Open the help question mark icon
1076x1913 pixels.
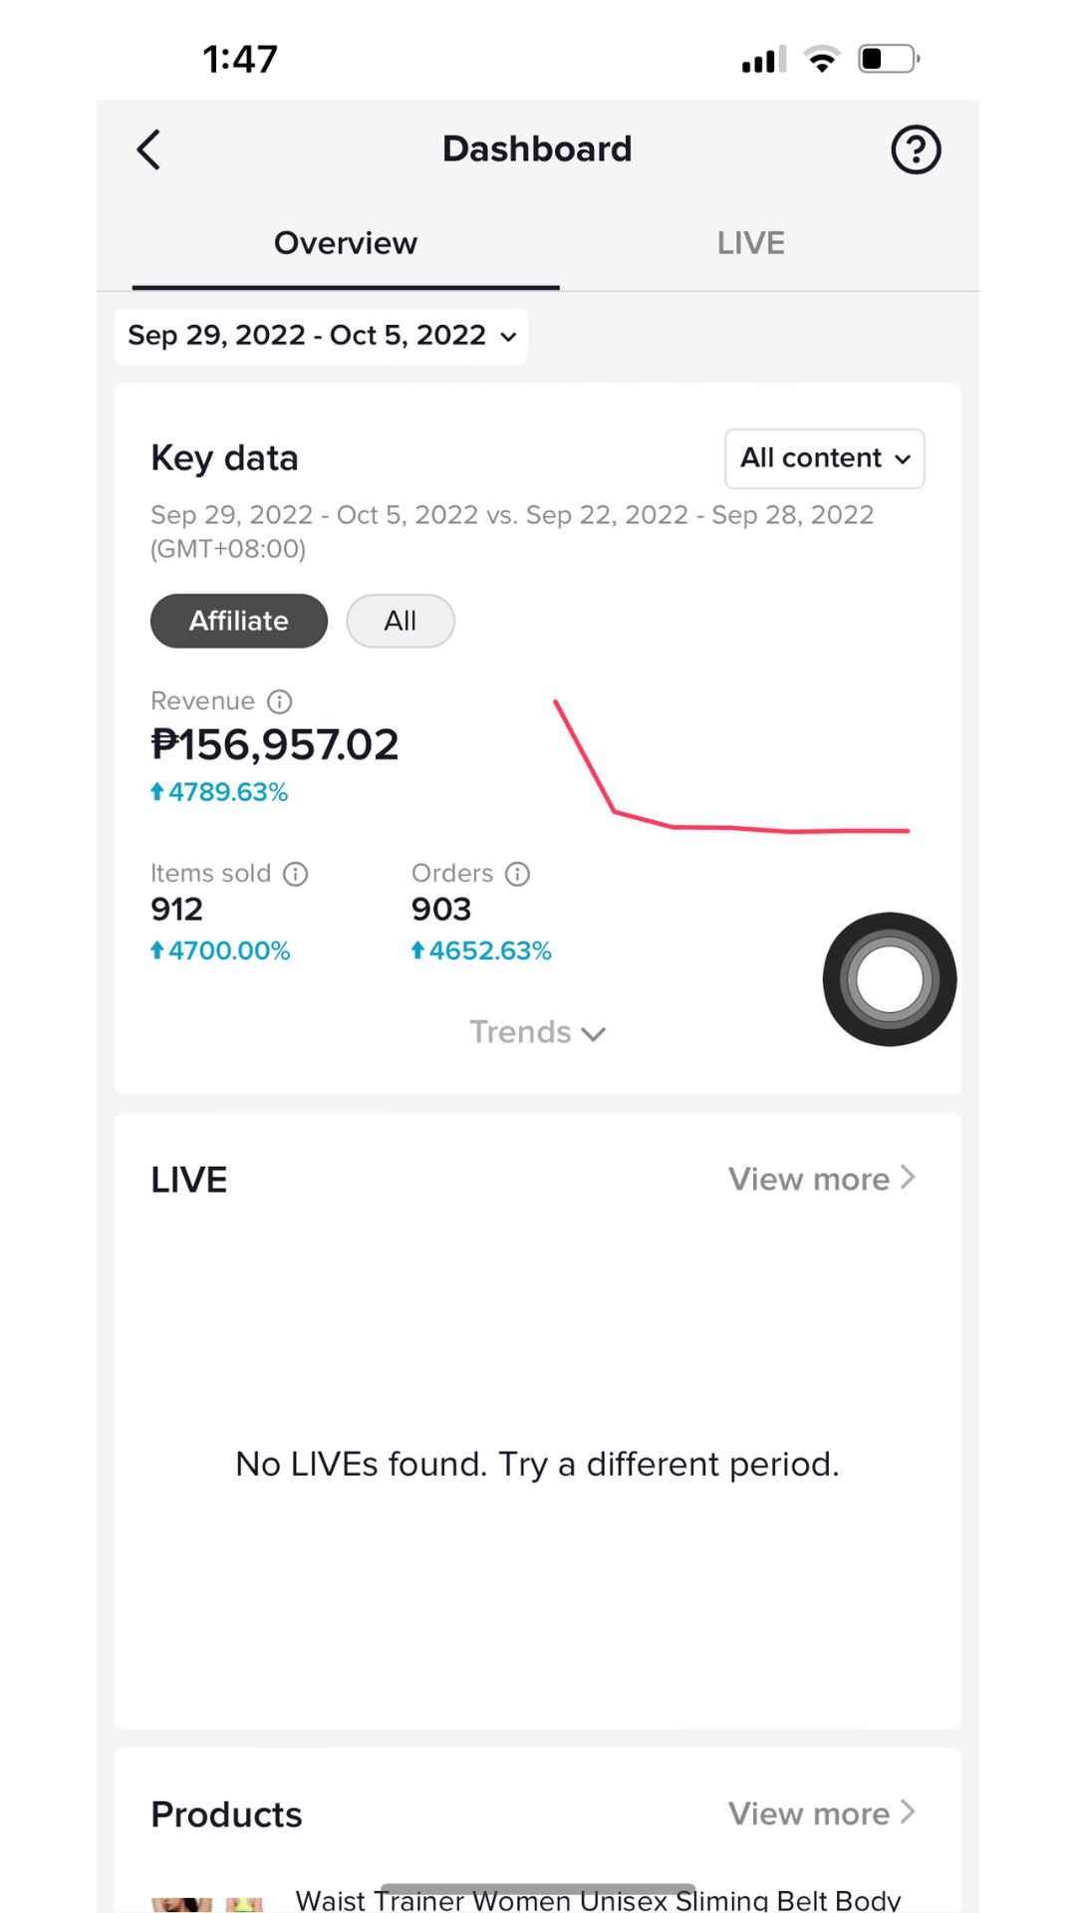(915, 150)
